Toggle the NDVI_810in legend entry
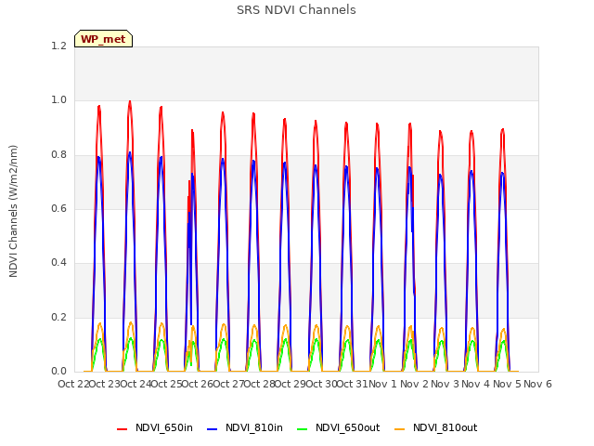Image resolution: width=594 pixels, height=446 pixels. [x=245, y=427]
